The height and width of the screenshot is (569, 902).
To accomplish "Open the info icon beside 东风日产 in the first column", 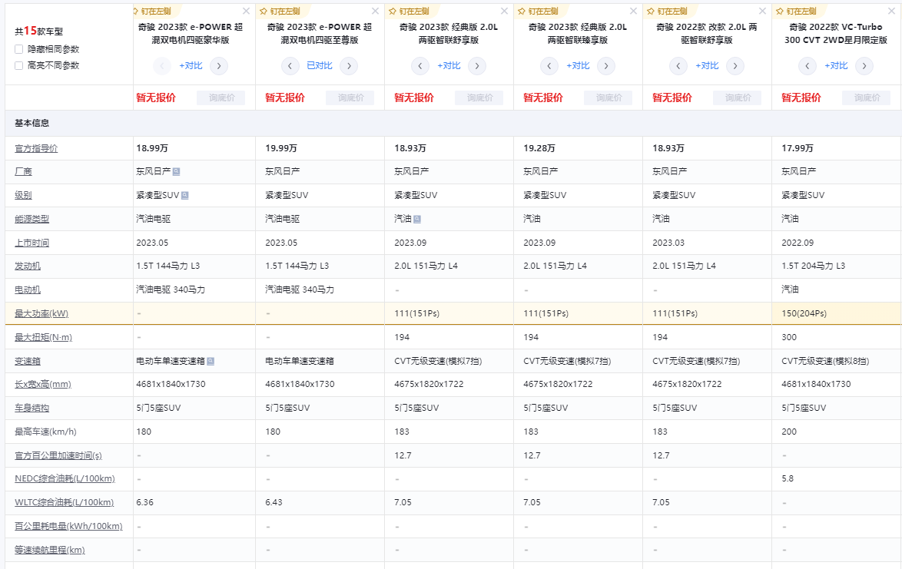I will click(x=177, y=171).
